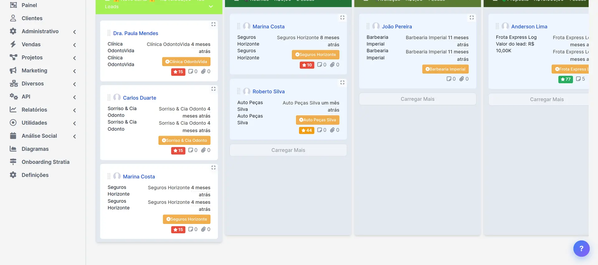The image size is (598, 265).
Task: Open Roberto Silva lead
Action: click(x=268, y=91)
